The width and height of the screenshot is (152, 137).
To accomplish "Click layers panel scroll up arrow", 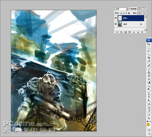I will point(145,16).
